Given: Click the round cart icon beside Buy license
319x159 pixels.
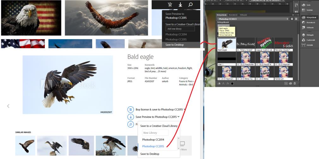Looking at the screenshot, I should [131, 109].
